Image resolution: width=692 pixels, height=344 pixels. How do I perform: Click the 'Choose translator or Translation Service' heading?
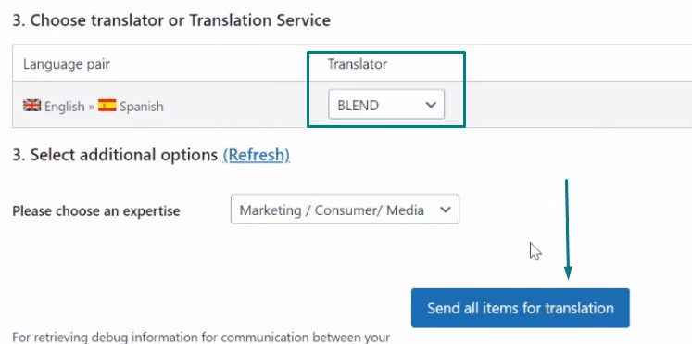coord(171,20)
